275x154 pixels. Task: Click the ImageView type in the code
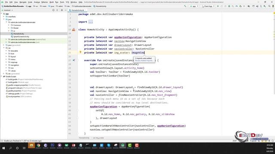pyautogui.click(x=138, y=53)
